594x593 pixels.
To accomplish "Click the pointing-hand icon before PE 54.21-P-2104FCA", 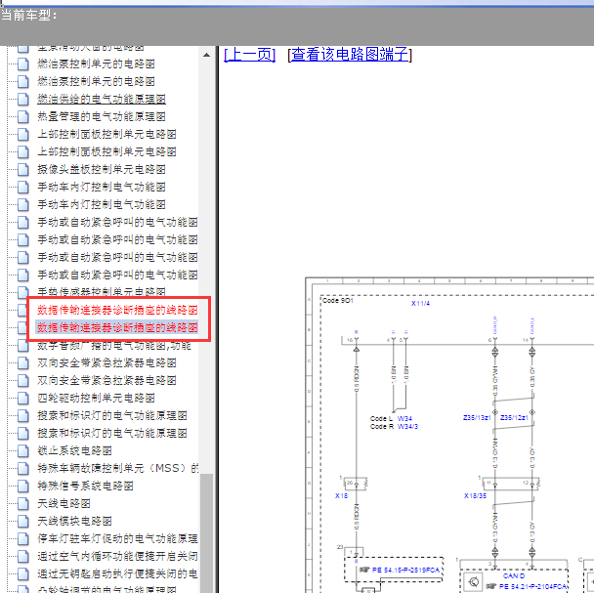I will tap(491, 586).
